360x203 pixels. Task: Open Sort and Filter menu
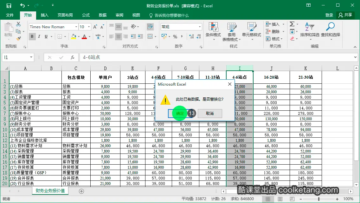(310, 31)
